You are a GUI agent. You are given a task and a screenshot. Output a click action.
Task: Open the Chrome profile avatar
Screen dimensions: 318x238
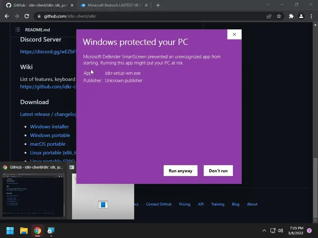(x=301, y=16)
